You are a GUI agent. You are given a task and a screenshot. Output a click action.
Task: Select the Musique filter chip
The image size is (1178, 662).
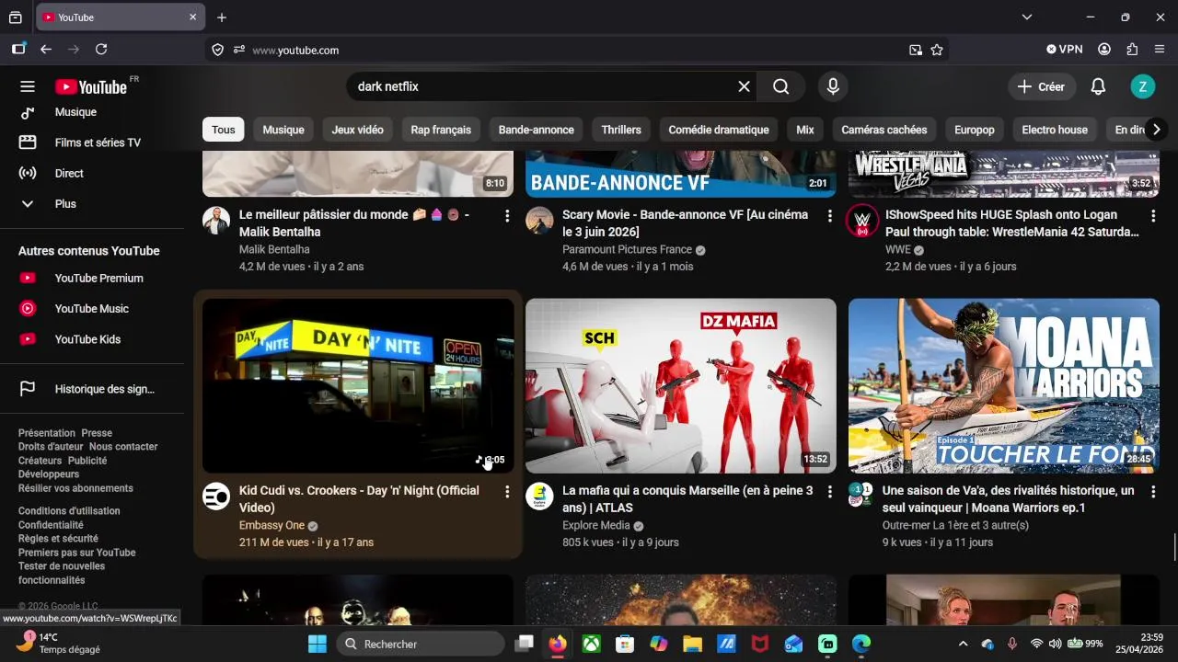click(283, 130)
